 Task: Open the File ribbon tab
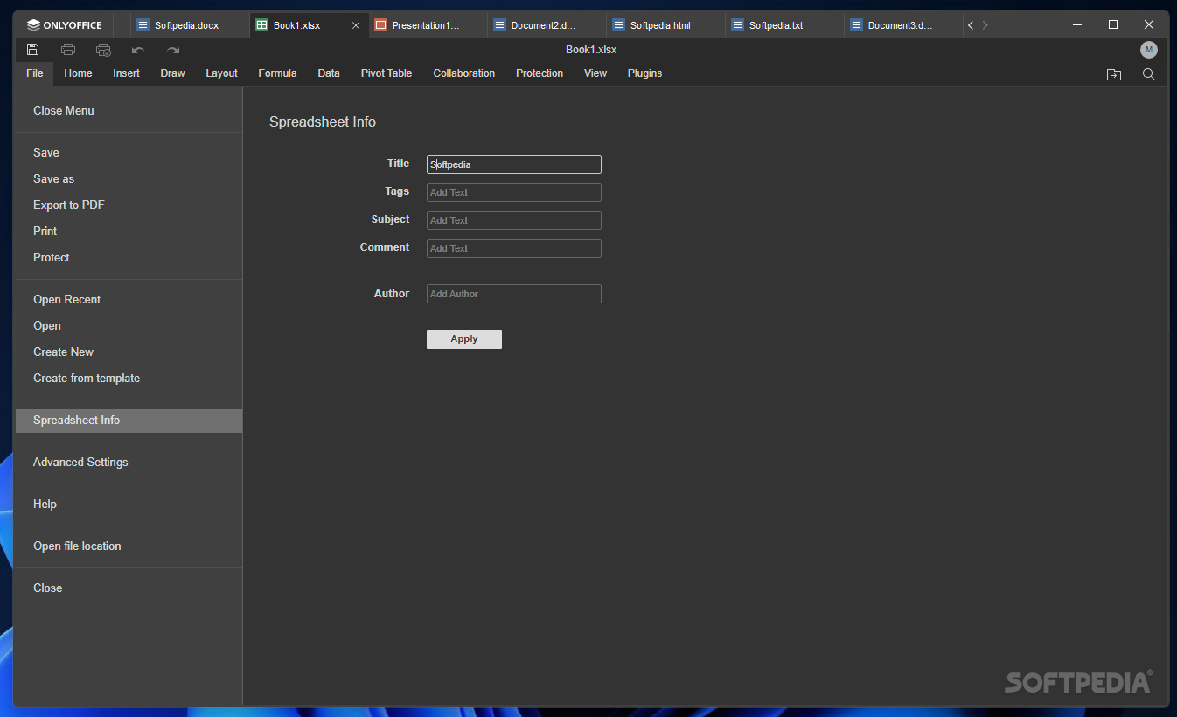tap(35, 73)
